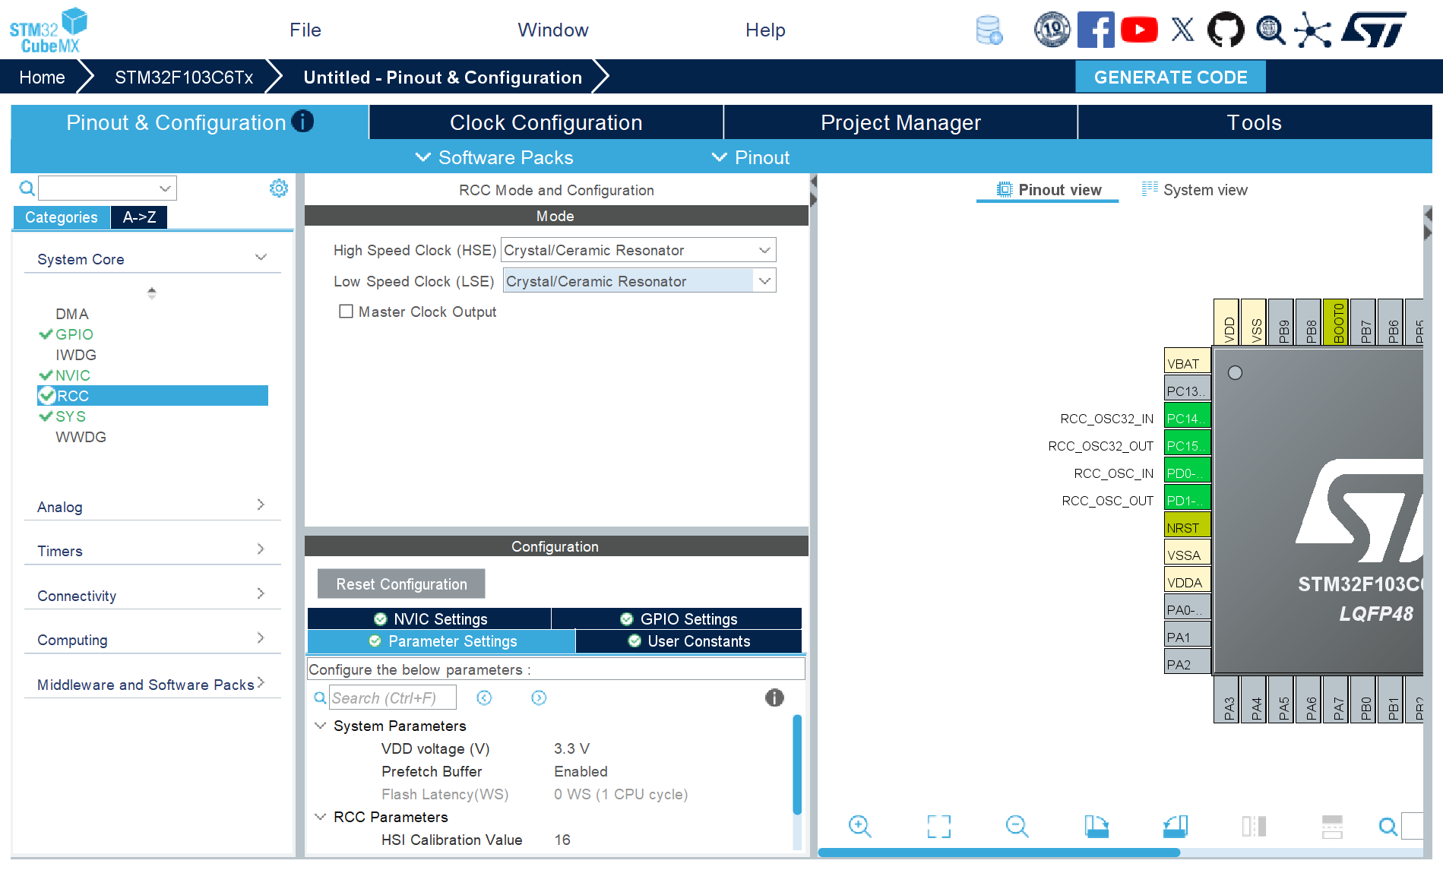This screenshot has width=1443, height=870.
Task: Rotate the chip clockwise
Action: point(1096,826)
